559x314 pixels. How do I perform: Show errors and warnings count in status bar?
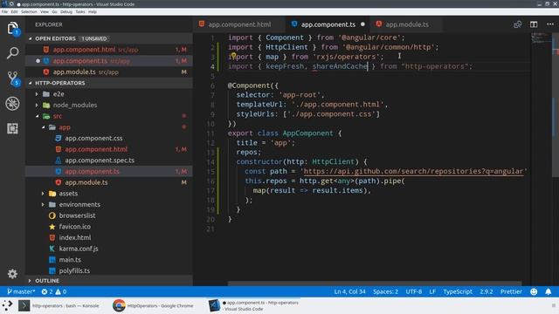pyautogui.click(x=54, y=291)
